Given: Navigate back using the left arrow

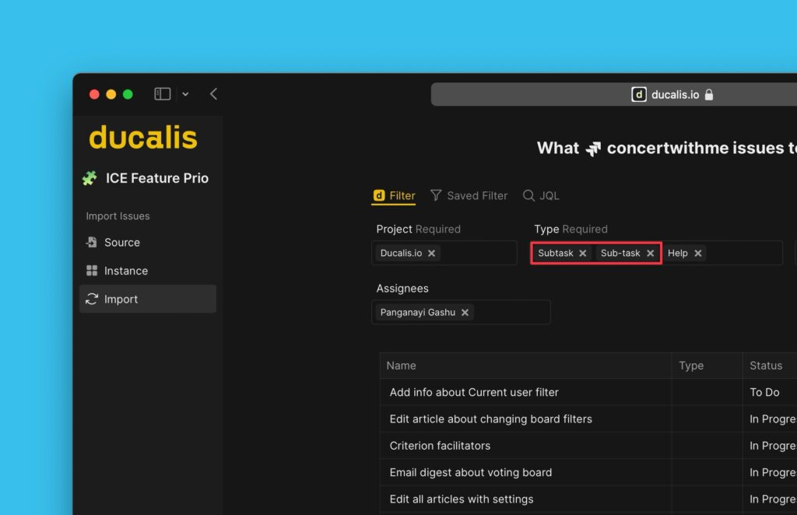Looking at the screenshot, I should [213, 93].
